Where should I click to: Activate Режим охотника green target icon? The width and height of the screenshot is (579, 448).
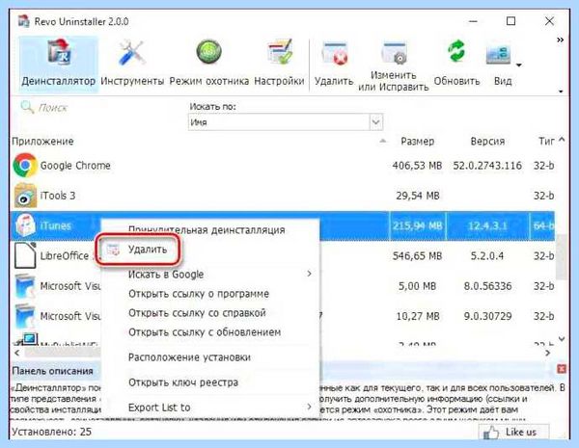pos(208,52)
